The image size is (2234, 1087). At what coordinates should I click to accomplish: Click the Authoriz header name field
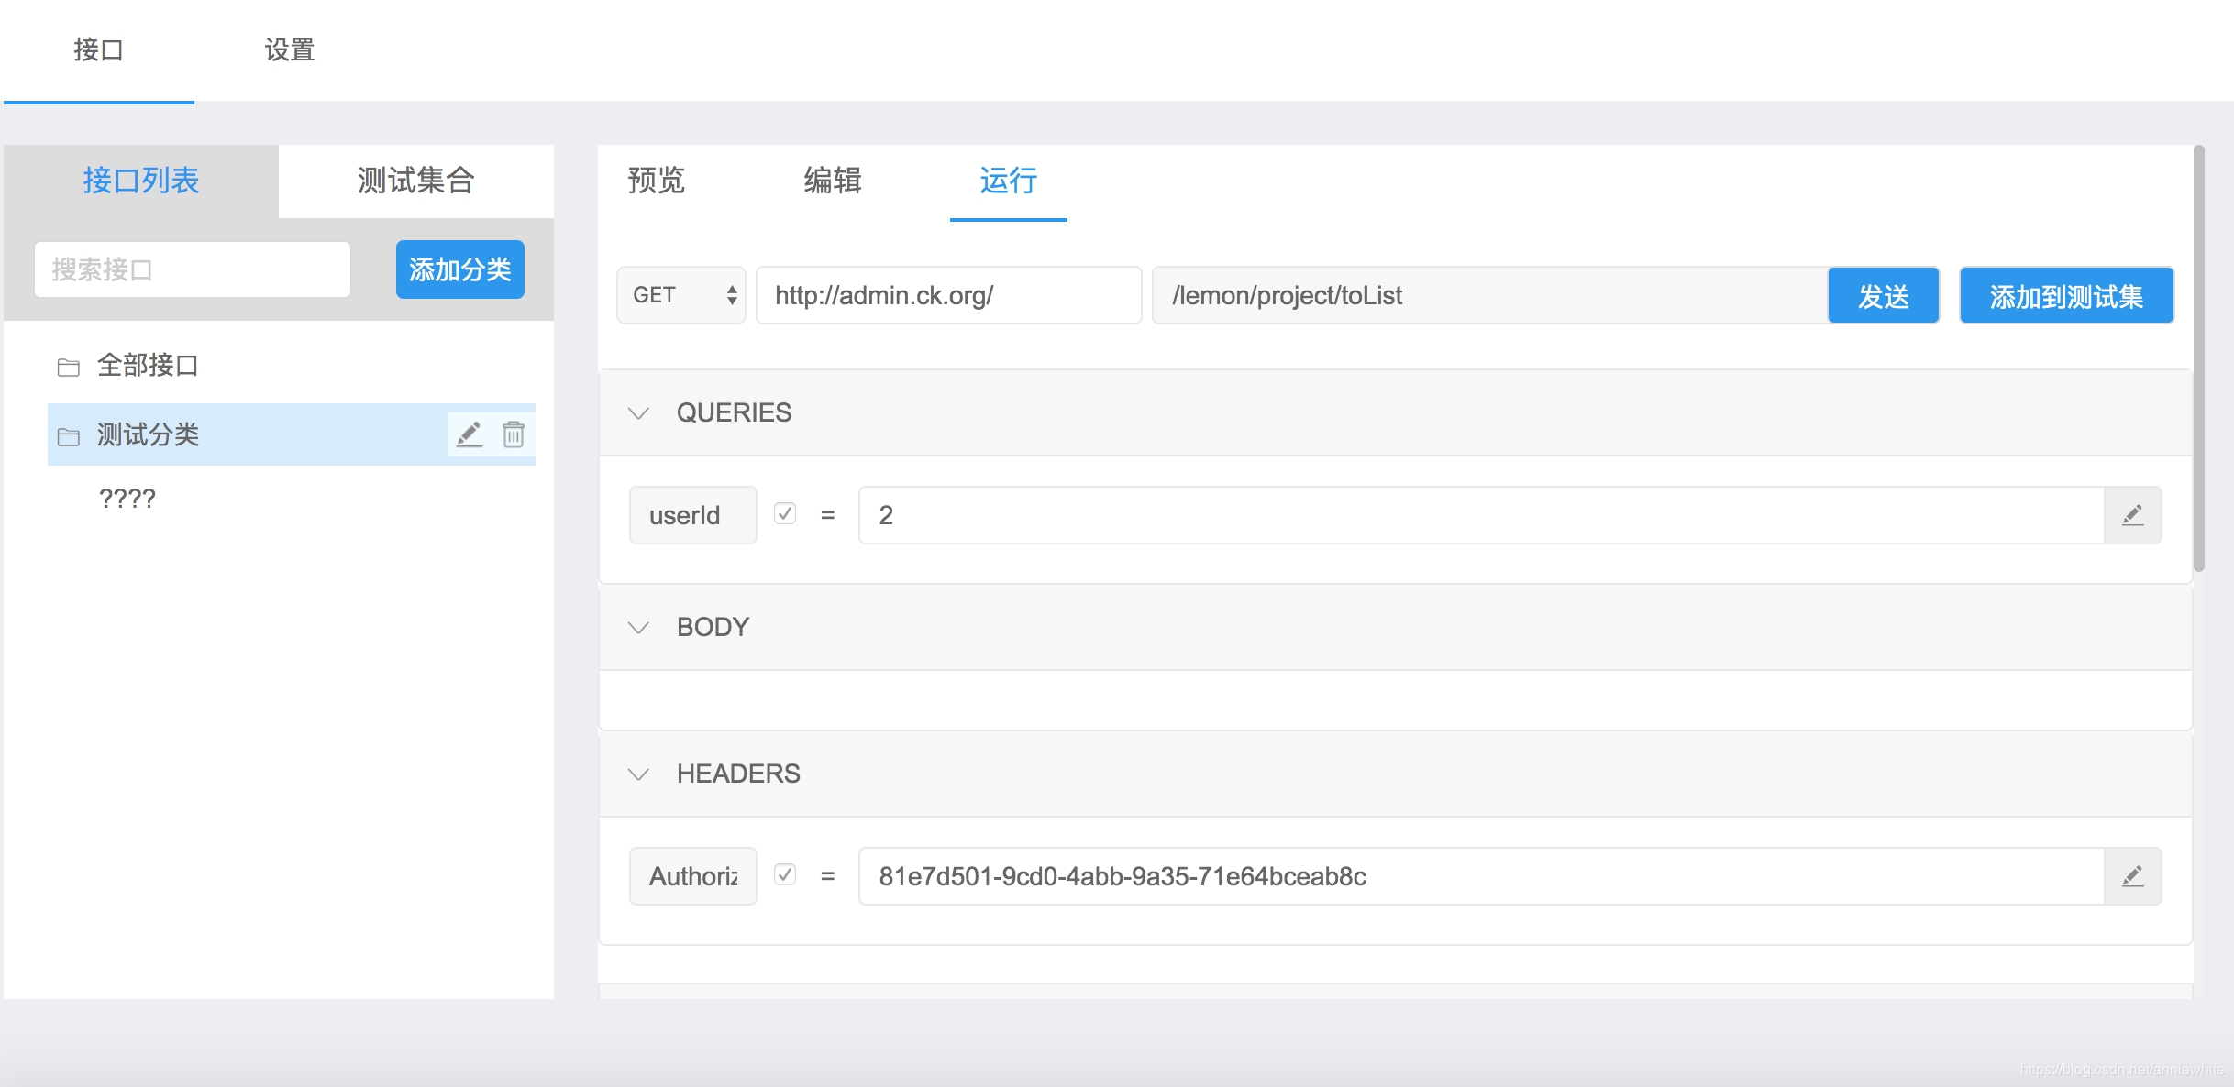tap(693, 876)
